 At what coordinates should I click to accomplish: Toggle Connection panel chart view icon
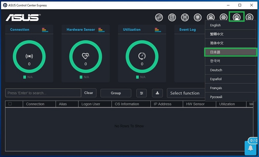tap(45, 30)
